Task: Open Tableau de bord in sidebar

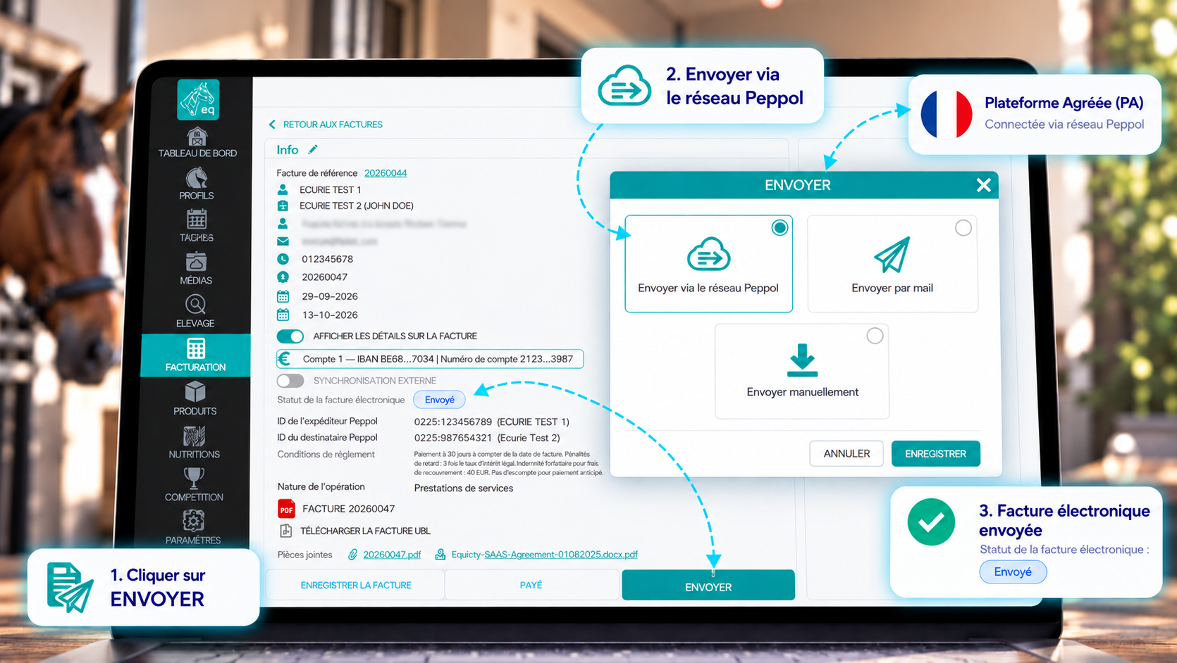Action: pos(197,143)
